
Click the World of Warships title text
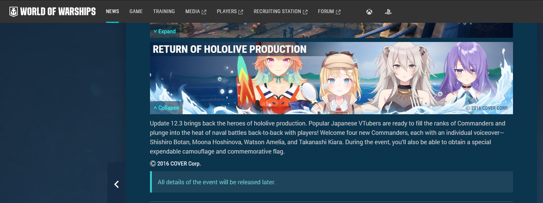point(58,12)
